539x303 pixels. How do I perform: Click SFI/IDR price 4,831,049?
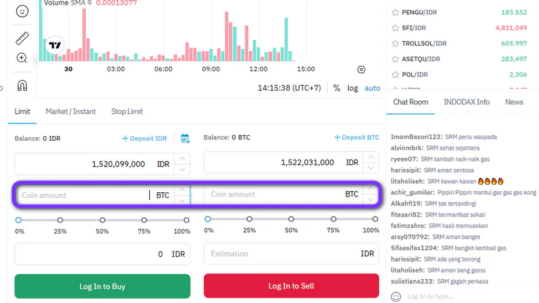(x=511, y=28)
